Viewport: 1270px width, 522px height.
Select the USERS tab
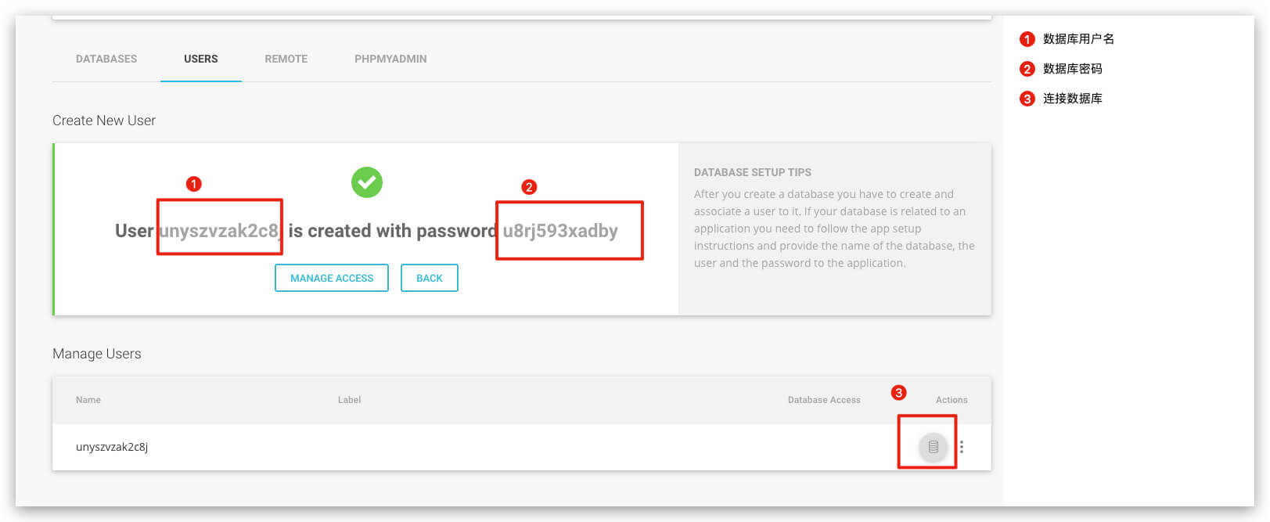click(x=201, y=59)
